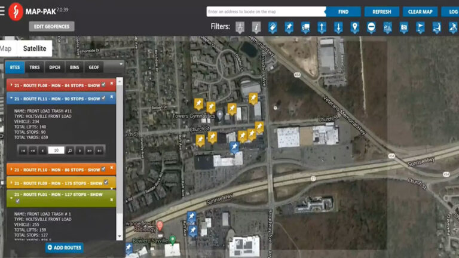Viewport: 459px width, 258px height.
Task: Open the panel dropdown arrow beside GEOF tab
Action: click(121, 64)
